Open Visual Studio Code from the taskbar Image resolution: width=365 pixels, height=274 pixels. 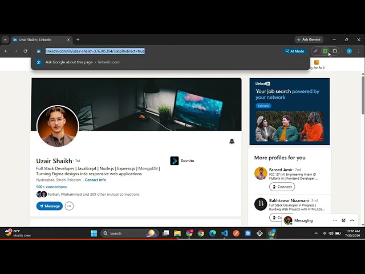point(224,233)
